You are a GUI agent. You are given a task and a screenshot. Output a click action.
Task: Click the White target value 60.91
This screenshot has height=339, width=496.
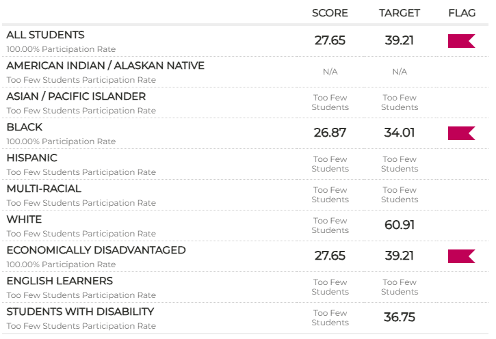coord(400,225)
